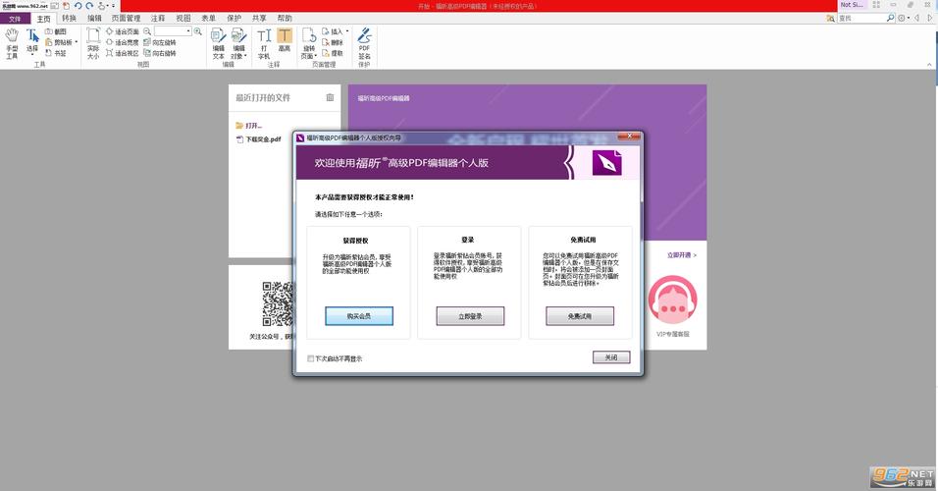
Task: Switch to the Share (共享) tab
Action: coord(259,19)
